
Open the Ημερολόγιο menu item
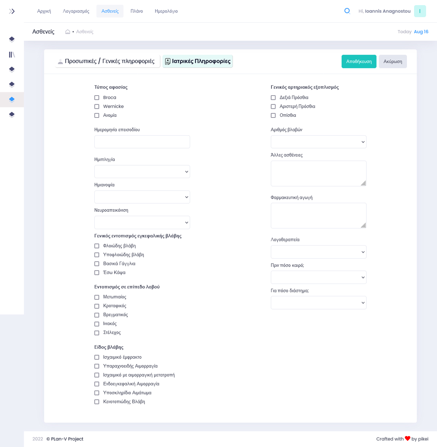[x=166, y=11]
